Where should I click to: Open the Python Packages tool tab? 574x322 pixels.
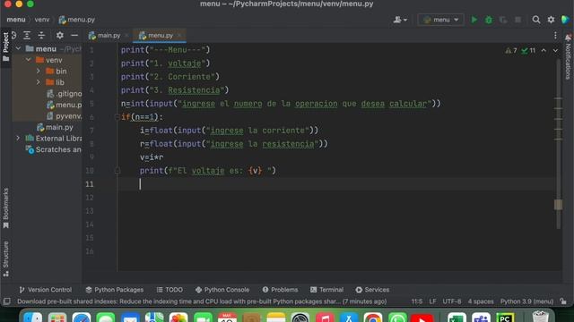[x=115, y=290]
